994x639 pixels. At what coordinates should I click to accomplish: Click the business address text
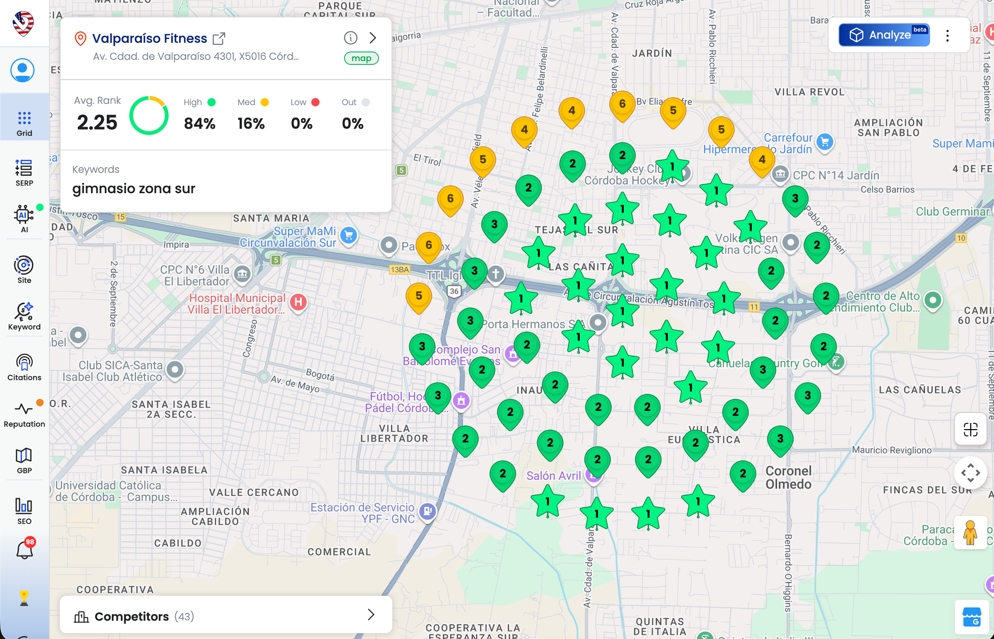click(196, 57)
